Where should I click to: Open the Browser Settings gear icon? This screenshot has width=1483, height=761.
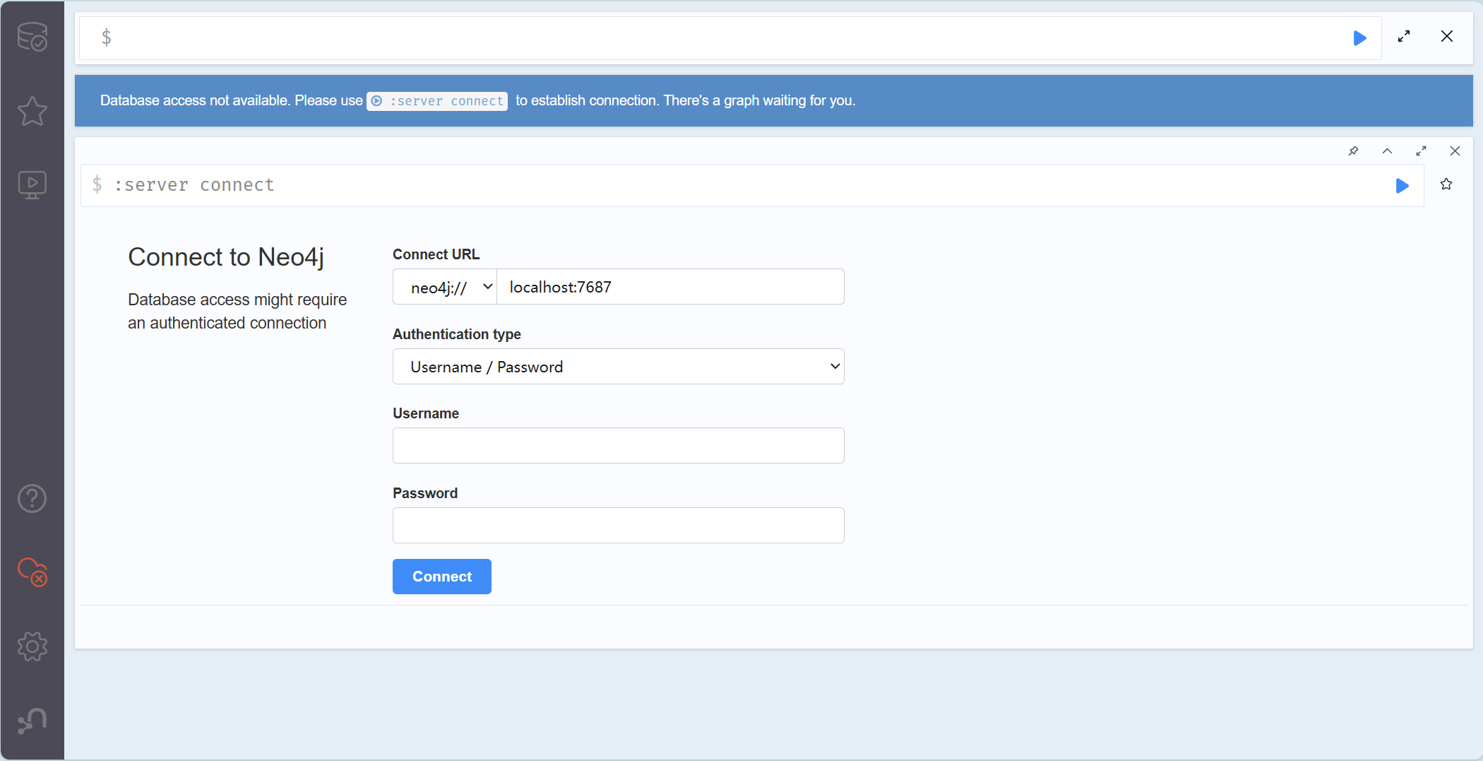click(x=32, y=646)
